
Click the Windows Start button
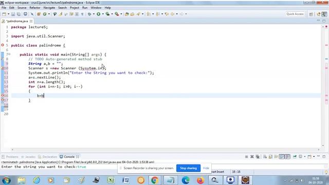click(6, 180)
